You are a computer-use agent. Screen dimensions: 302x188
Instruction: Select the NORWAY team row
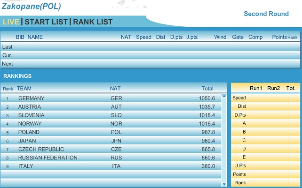[x=111, y=123]
